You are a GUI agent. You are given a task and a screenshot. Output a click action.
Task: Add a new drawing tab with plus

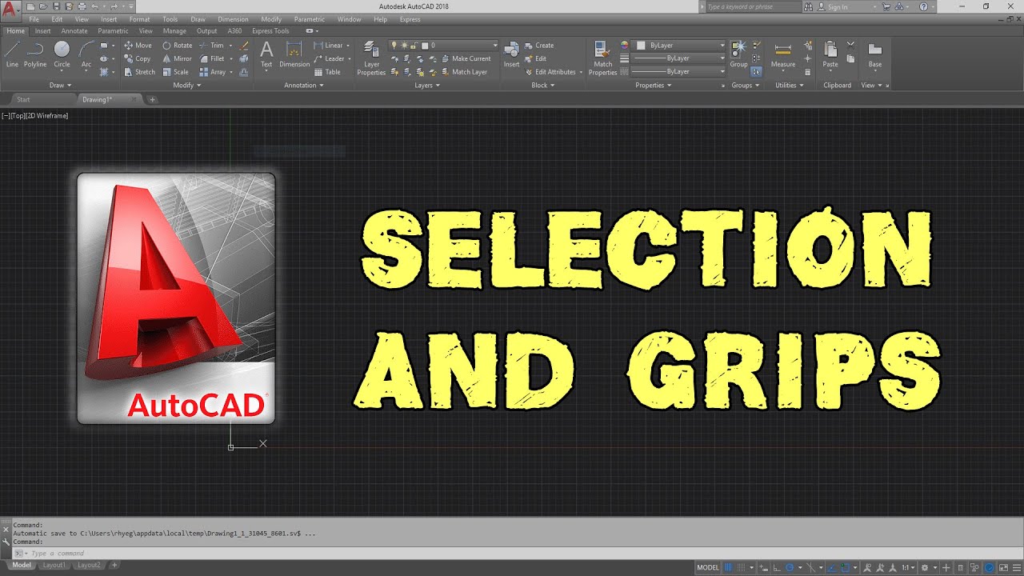152,99
